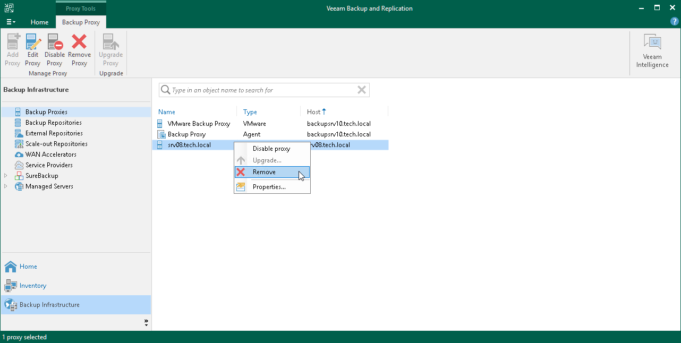The image size is (681, 343).
Task: Expand the SureBackup tree node
Action: [6, 176]
